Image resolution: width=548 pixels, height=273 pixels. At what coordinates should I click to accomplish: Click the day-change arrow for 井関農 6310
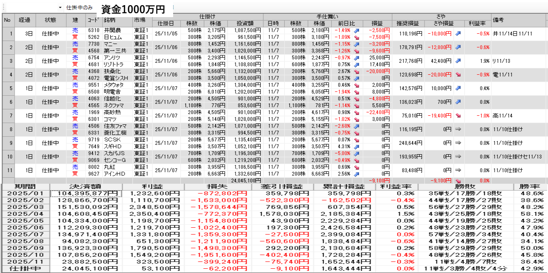[356, 30]
